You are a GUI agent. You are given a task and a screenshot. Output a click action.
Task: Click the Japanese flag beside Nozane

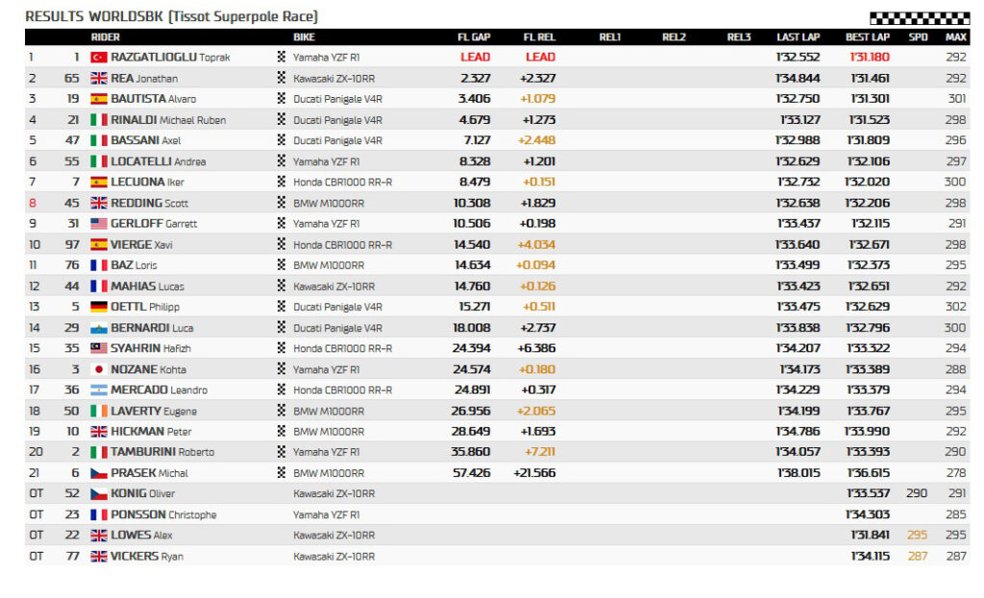[x=99, y=370]
